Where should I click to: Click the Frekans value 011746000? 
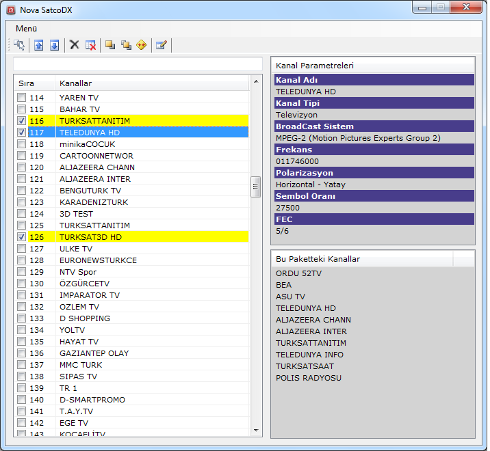[297, 161]
